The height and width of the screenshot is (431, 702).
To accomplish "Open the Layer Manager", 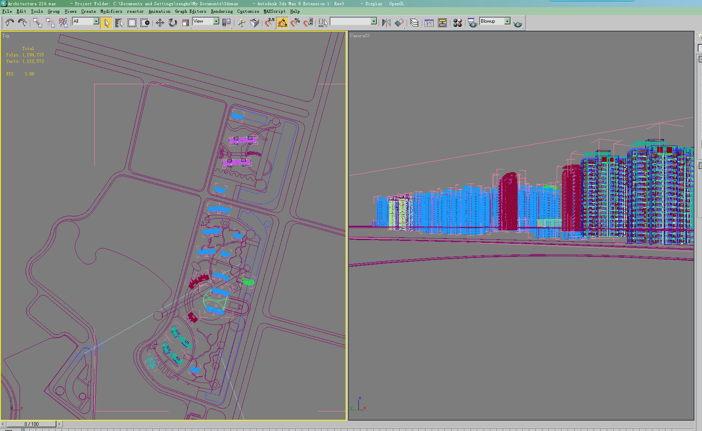I will [x=414, y=23].
